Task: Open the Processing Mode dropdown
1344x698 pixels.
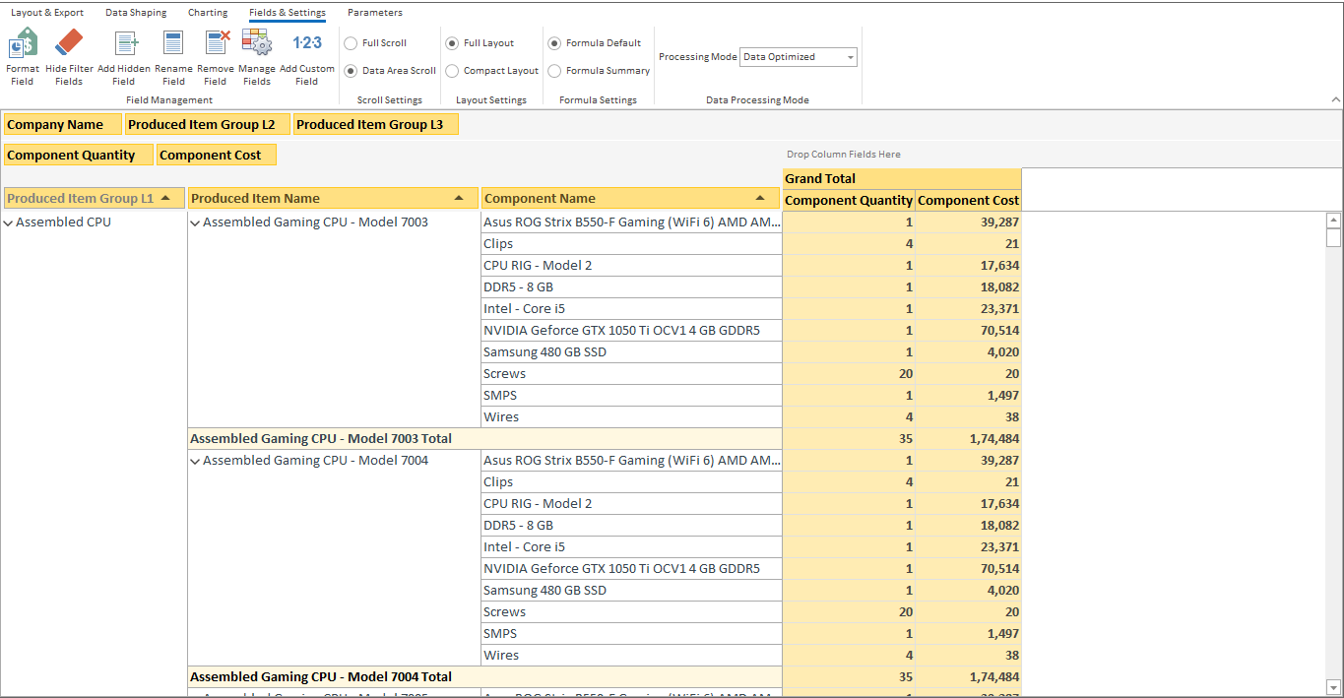Action: point(850,57)
